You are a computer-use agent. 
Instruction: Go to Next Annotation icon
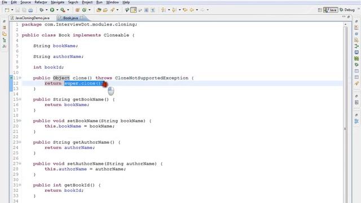[163, 10]
